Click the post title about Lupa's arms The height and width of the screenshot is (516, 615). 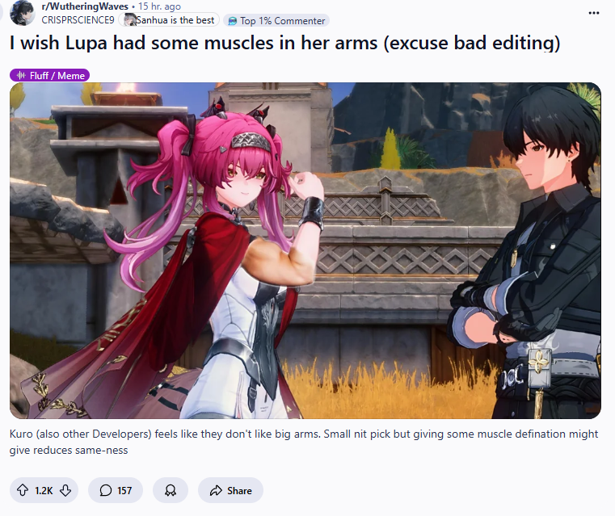click(284, 43)
